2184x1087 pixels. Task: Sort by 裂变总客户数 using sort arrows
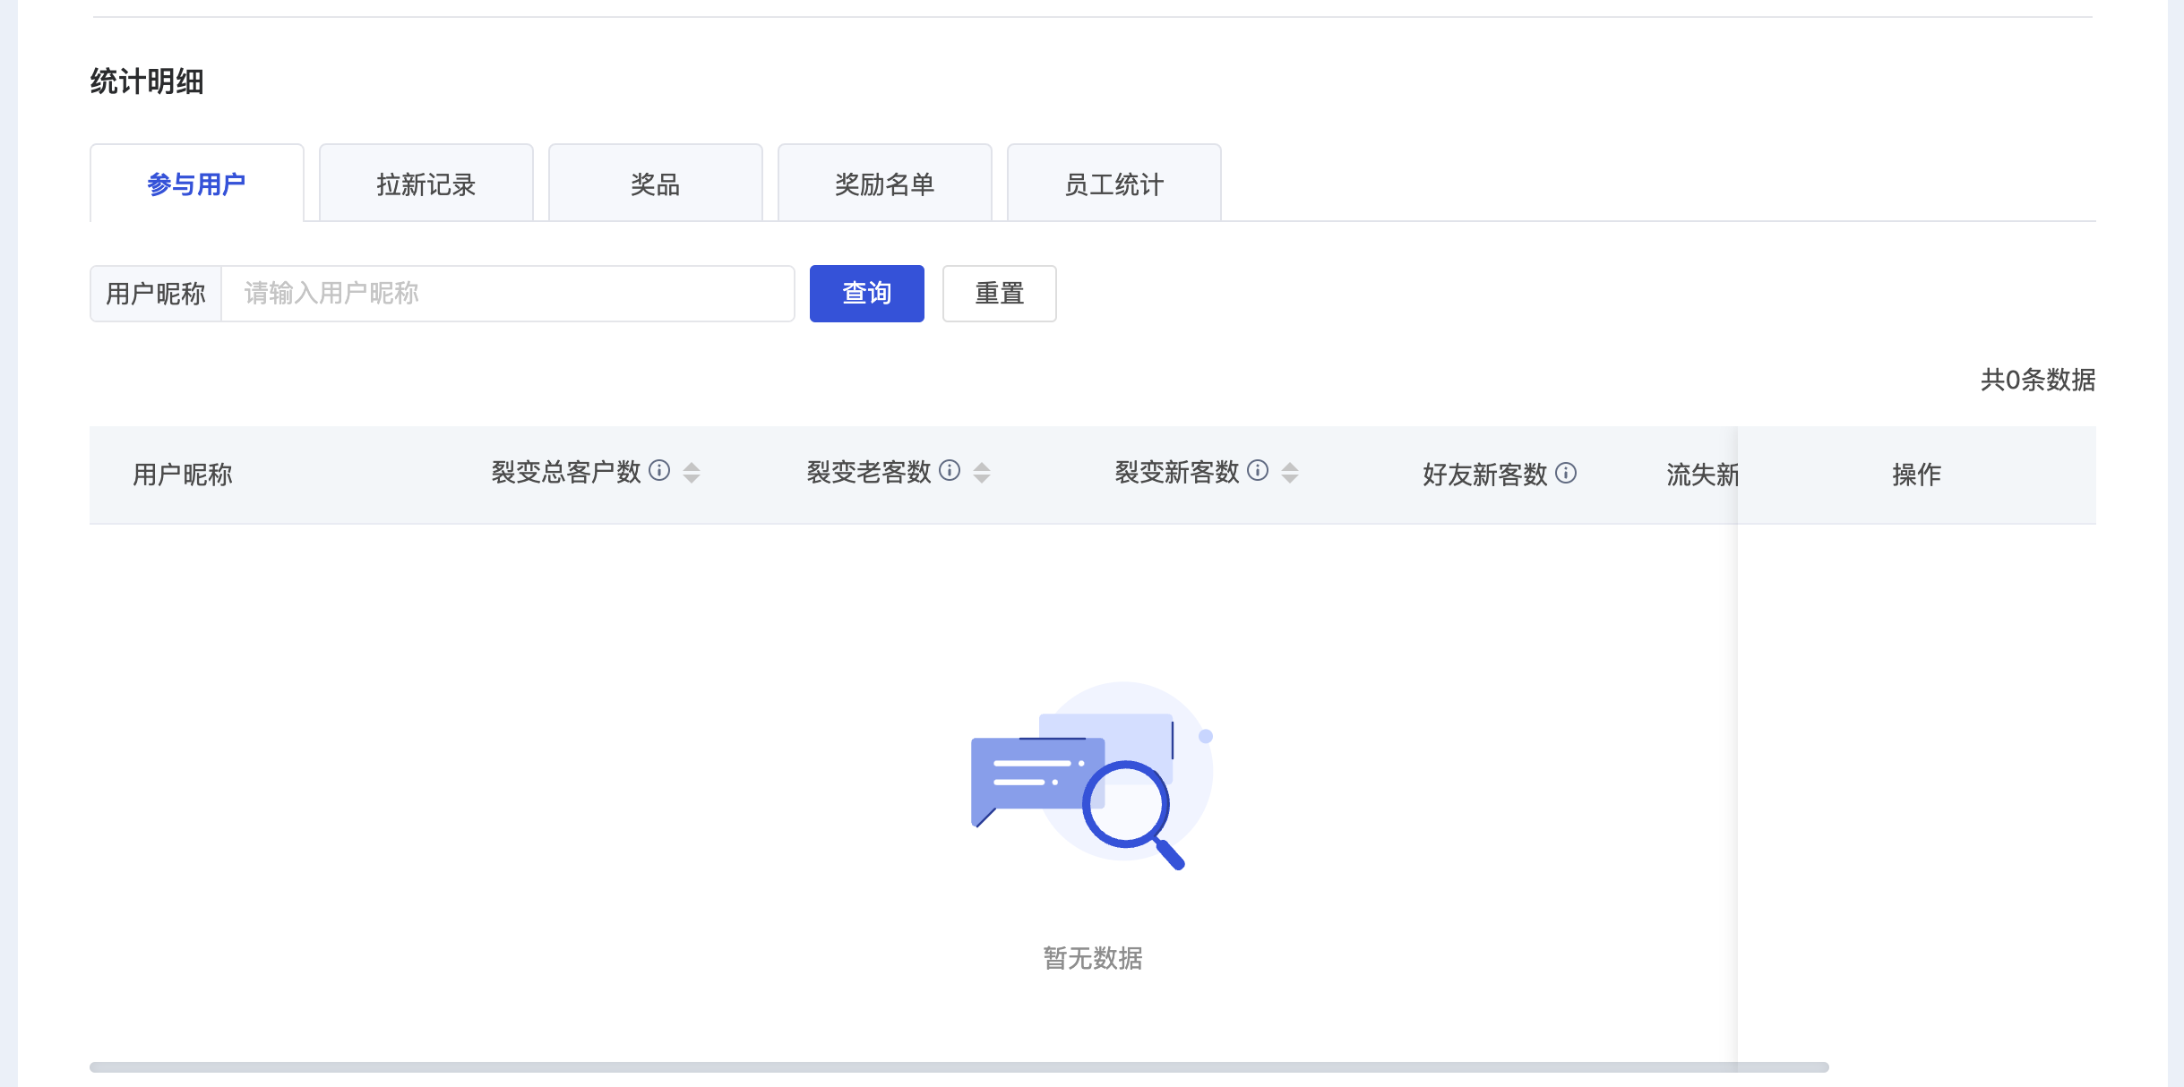pyautogui.click(x=692, y=473)
